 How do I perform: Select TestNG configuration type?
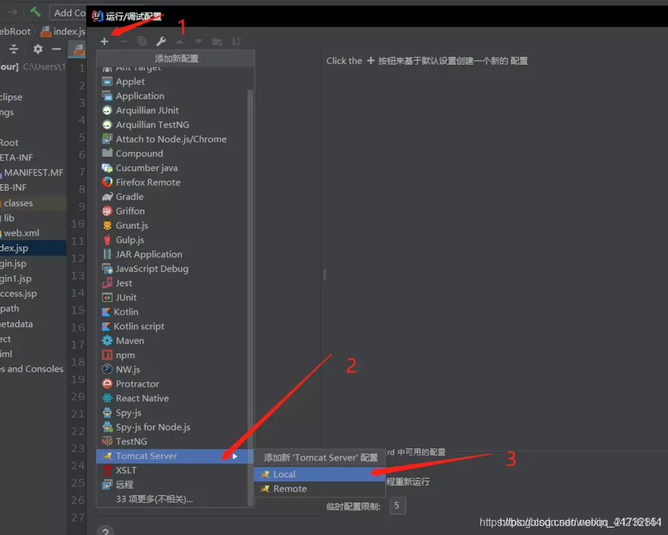click(172, 442)
